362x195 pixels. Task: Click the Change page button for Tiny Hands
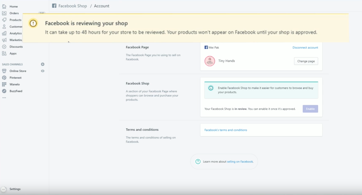tap(306, 61)
